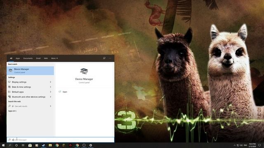Click the 'd - See web results' row
The image size is (264, 148).
(30, 106)
